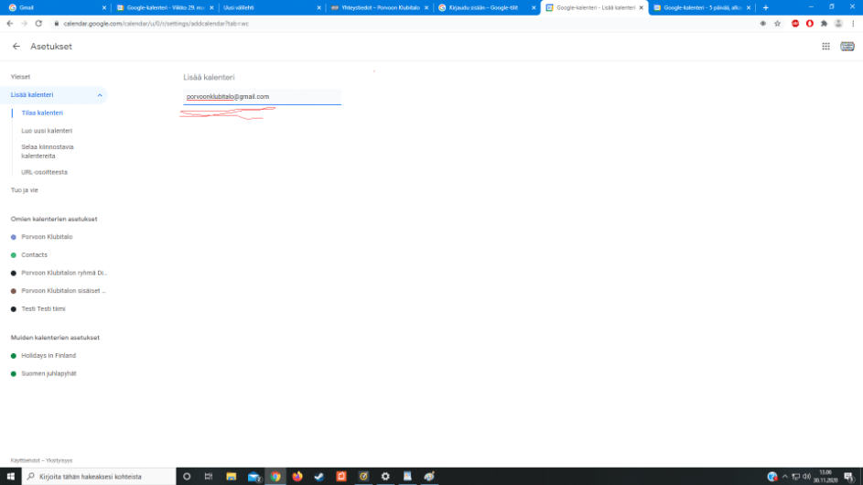863x485 pixels.
Task: Open the Chrome extensions puzzle icon
Action: click(x=824, y=23)
